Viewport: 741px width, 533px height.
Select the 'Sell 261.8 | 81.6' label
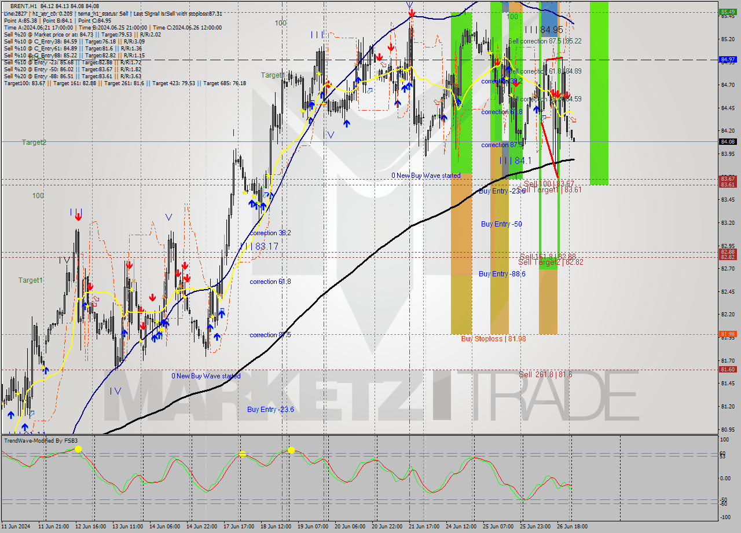click(x=545, y=374)
